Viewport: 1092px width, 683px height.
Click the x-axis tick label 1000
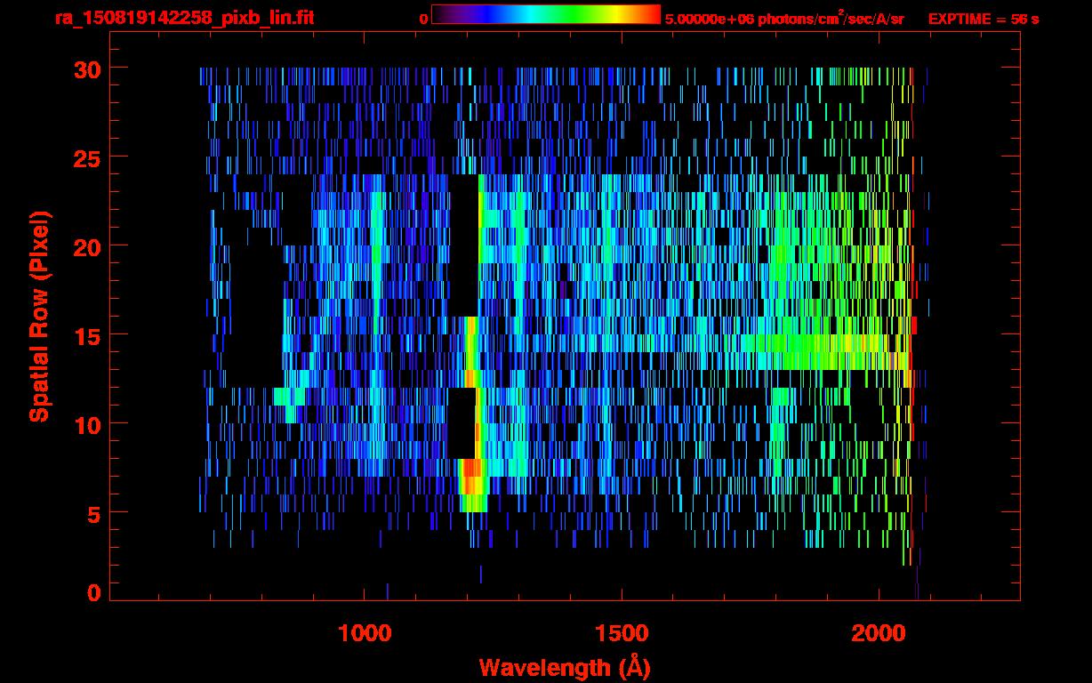coord(364,632)
